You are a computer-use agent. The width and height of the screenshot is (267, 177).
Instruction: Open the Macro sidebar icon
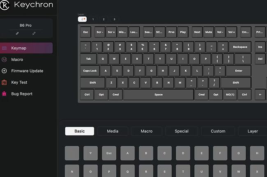4,60
